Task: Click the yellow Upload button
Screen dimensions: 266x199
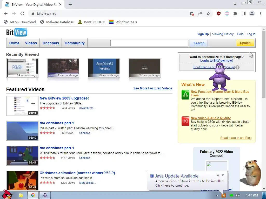Action: [x=245, y=43]
